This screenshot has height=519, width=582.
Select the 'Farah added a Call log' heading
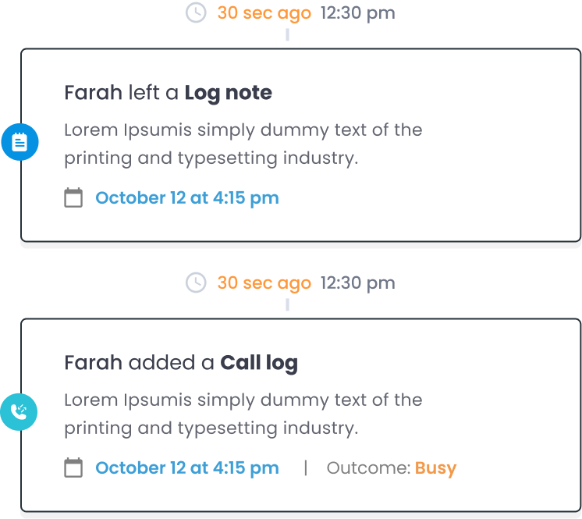tap(181, 363)
